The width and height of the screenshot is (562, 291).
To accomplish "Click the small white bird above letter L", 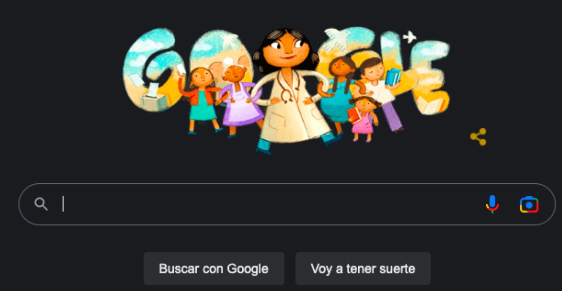I will 409,37.
